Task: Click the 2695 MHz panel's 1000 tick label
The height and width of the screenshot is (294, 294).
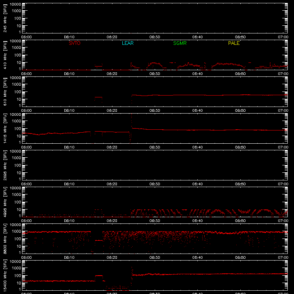Action: tap(17, 158)
